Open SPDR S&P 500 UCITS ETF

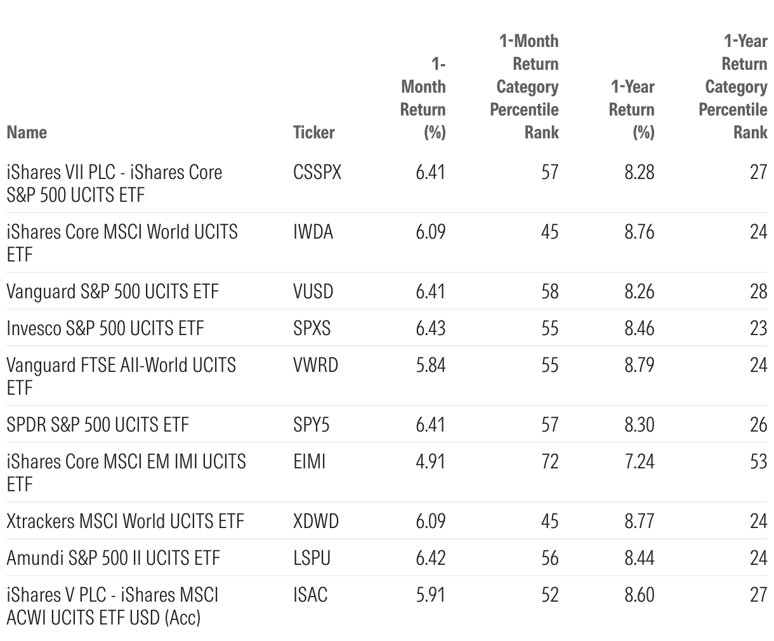pyautogui.click(x=98, y=425)
